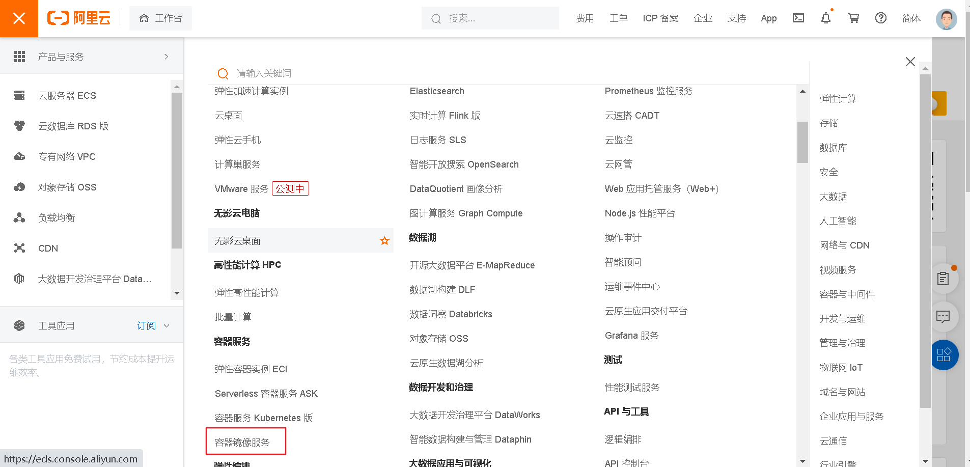Open the shopping cart icon
This screenshot has width=970, height=467.
(x=853, y=18)
